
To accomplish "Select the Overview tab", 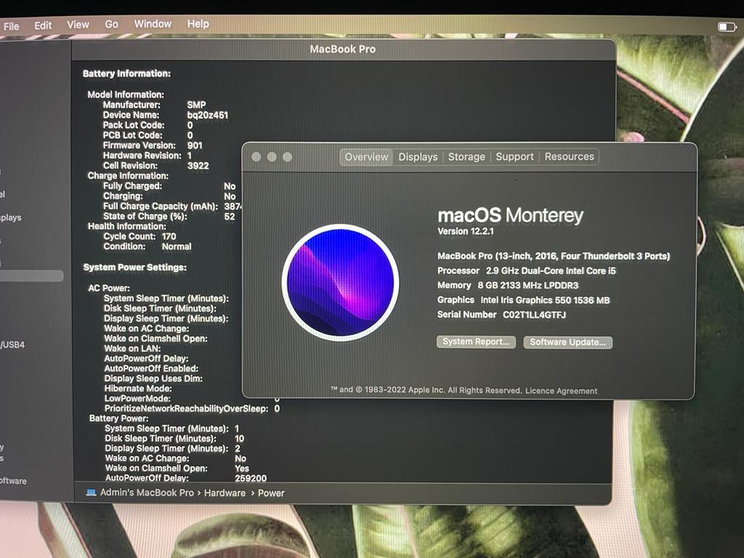I will click(x=366, y=157).
